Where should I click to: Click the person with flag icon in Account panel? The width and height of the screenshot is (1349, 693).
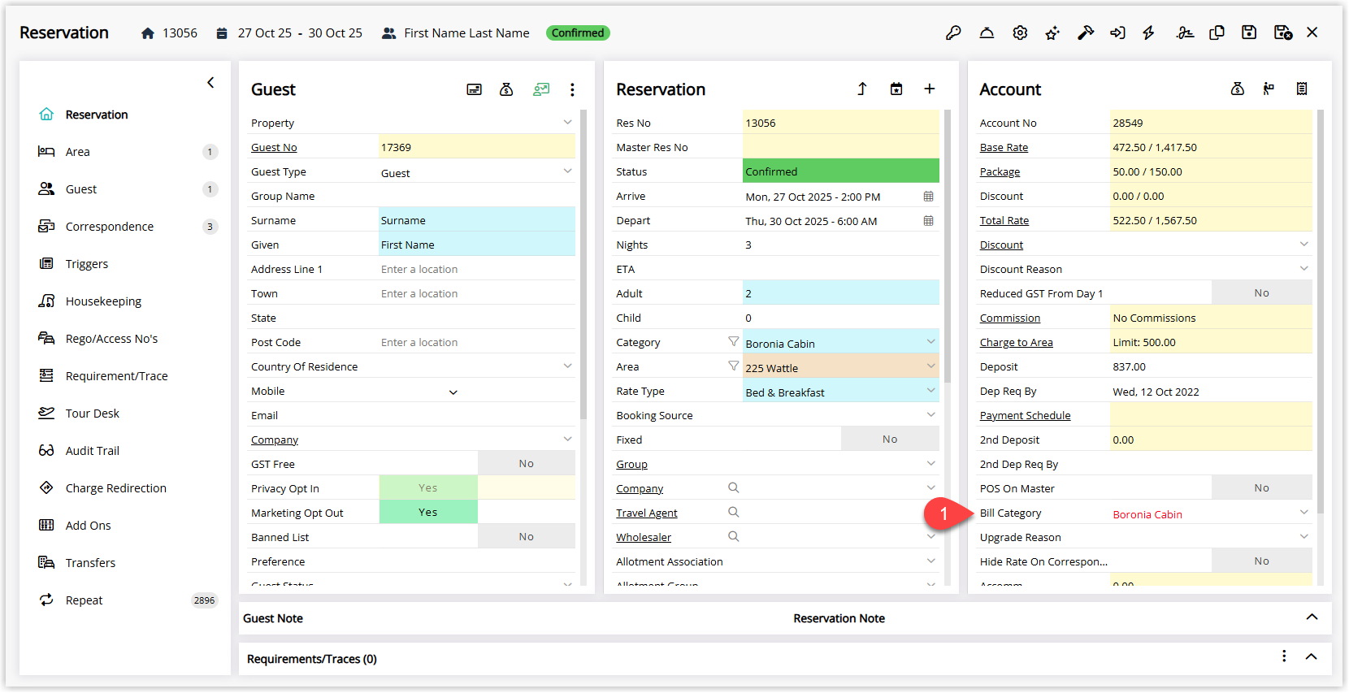(x=1269, y=89)
